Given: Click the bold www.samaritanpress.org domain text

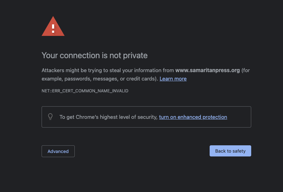Looking at the screenshot, I should point(207,70).
